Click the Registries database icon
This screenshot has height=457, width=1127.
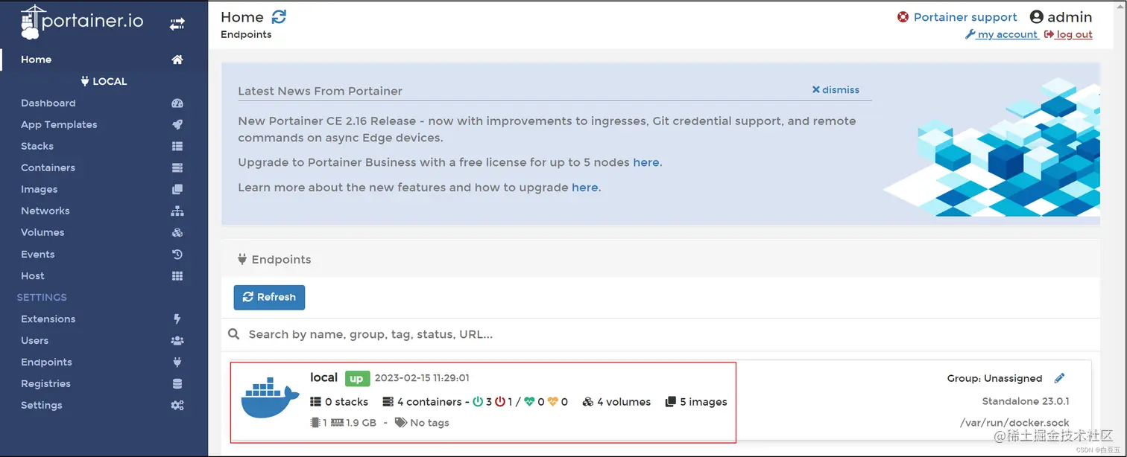point(177,383)
